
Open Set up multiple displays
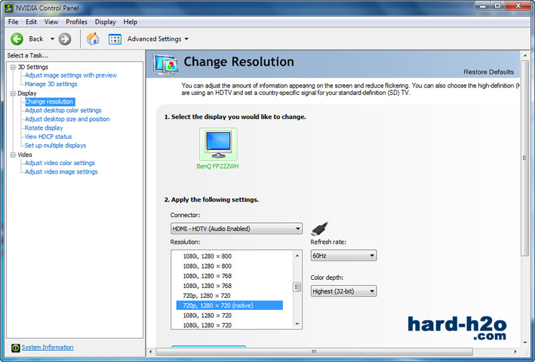coord(56,146)
